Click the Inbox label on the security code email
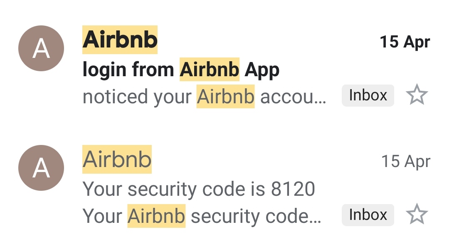Image resolution: width=449 pixels, height=237 pixels. coord(368,215)
